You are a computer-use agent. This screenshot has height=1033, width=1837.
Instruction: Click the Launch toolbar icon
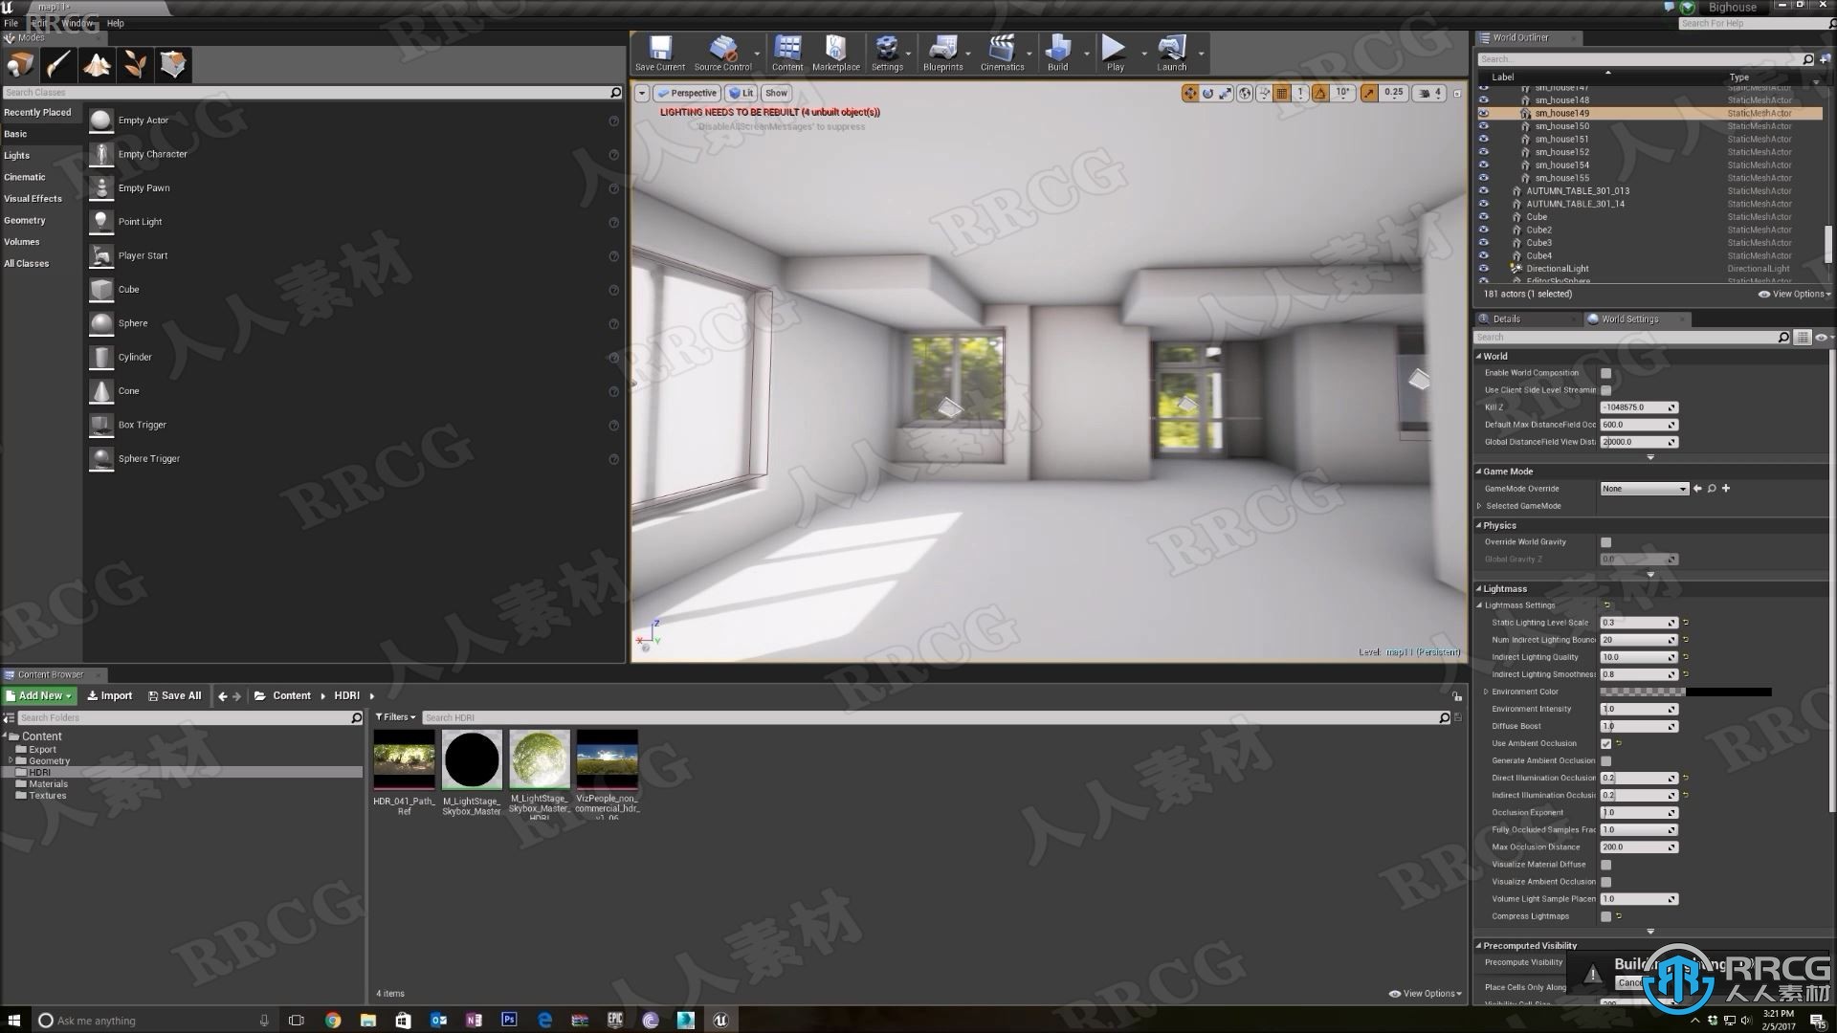(1172, 53)
